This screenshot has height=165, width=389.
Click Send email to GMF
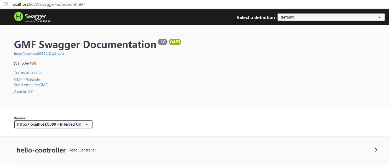31,85
